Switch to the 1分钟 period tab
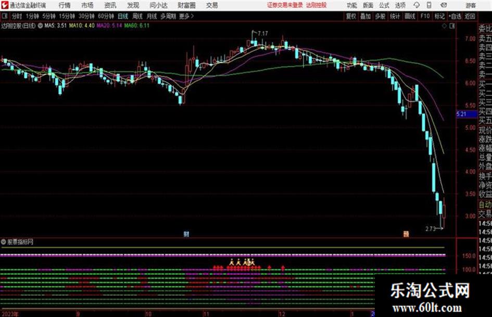Screen dimensions: 492x317 [x=32, y=16]
